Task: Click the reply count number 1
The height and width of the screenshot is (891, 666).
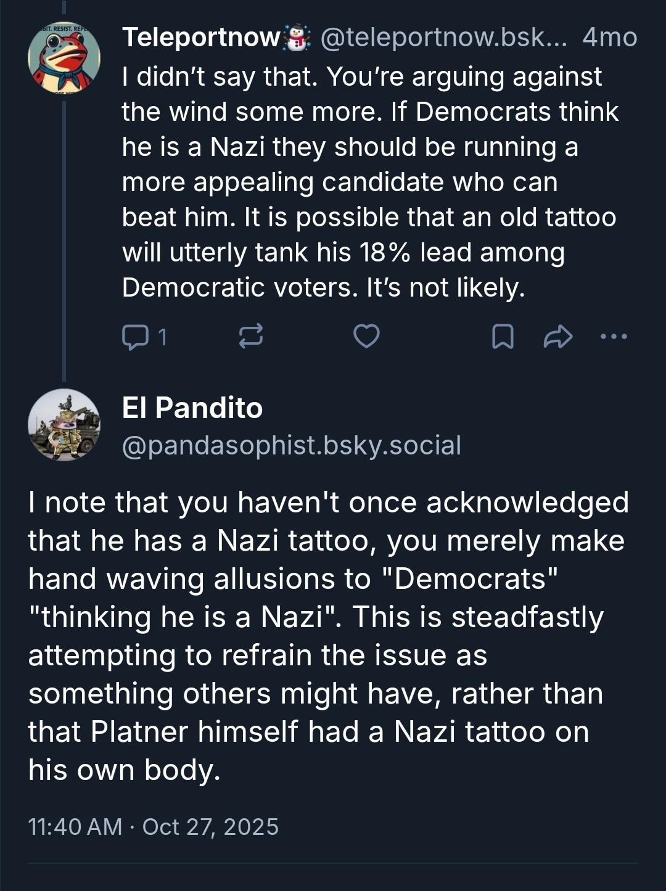Action: click(162, 337)
